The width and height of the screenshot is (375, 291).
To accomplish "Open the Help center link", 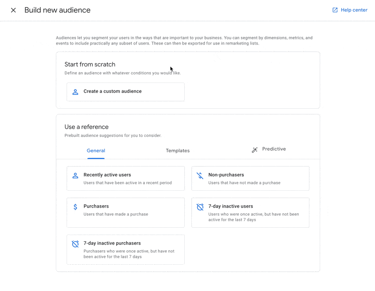I will [350, 10].
